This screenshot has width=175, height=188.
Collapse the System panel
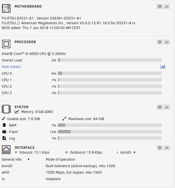(167, 107)
